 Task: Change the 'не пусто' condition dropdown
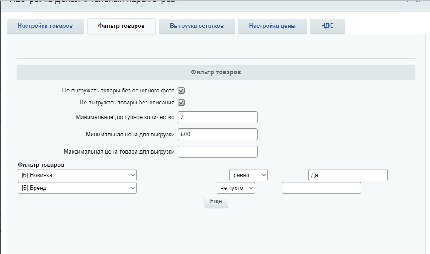(236, 188)
